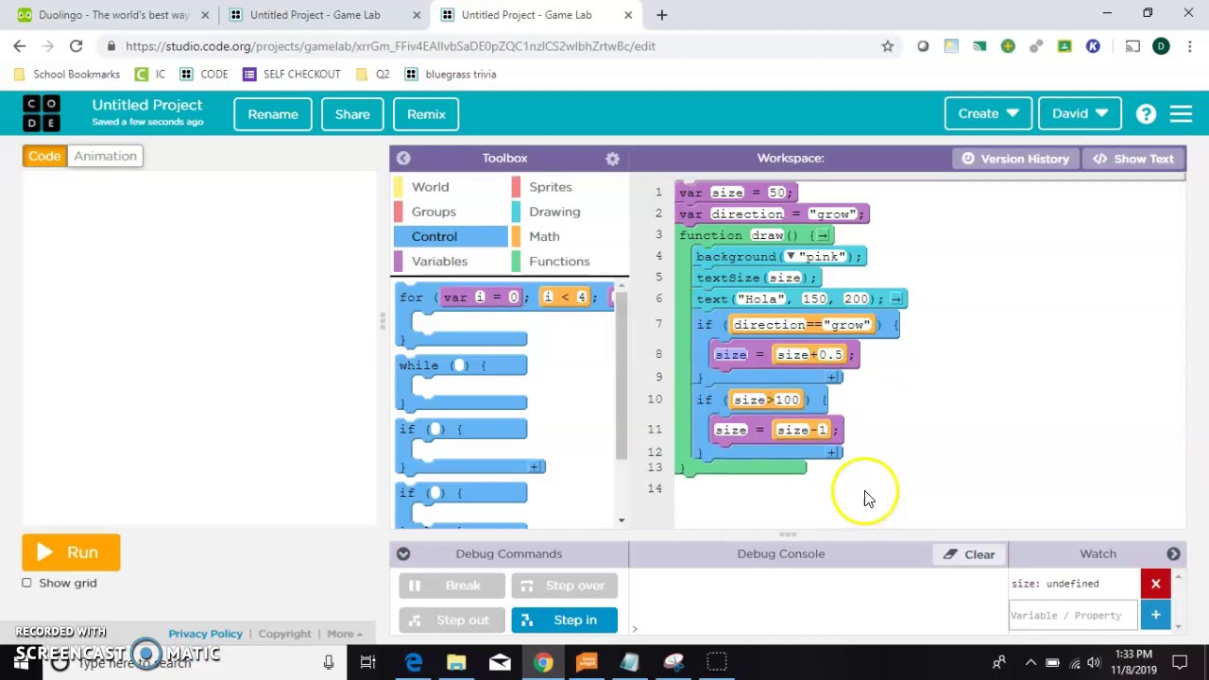Toggle Show Text view
Viewport: 1209px width, 680px height.
[1132, 159]
